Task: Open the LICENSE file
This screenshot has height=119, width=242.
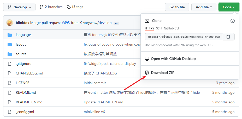Action: click(22, 83)
